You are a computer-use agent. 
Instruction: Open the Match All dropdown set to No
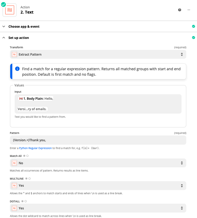click(x=98, y=163)
